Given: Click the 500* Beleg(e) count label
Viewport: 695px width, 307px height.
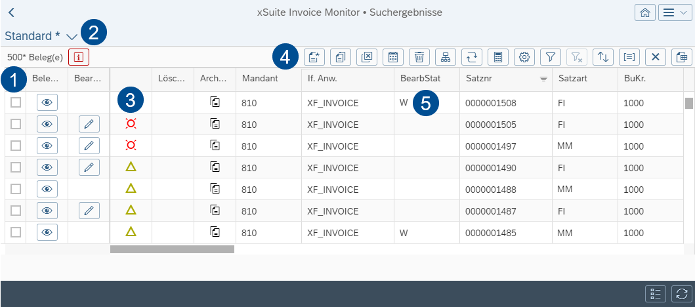Looking at the screenshot, I should point(35,57).
